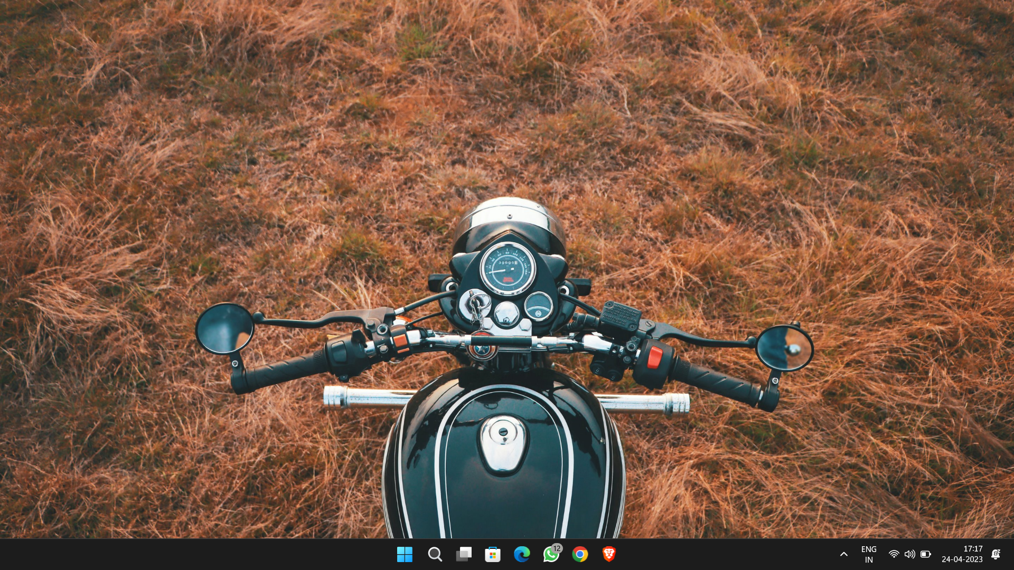Open Task View from the taskbar
1014x570 pixels.
[464, 554]
